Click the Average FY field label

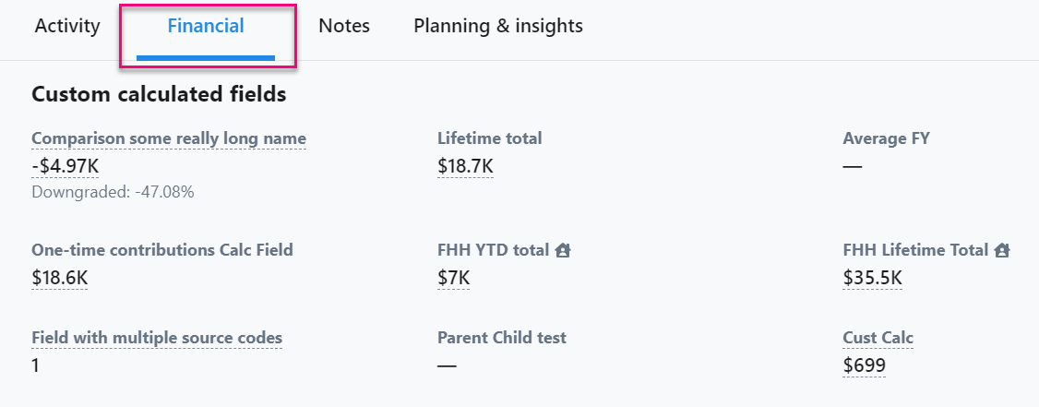[886, 138]
